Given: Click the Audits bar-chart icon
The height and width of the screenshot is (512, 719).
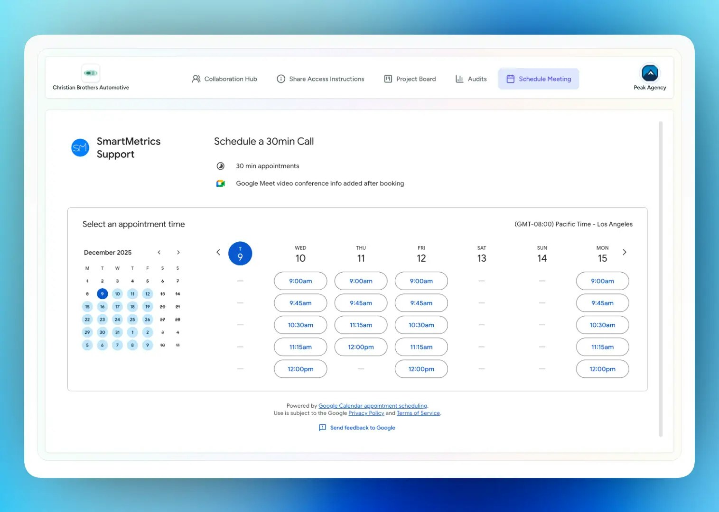Looking at the screenshot, I should [x=459, y=79].
